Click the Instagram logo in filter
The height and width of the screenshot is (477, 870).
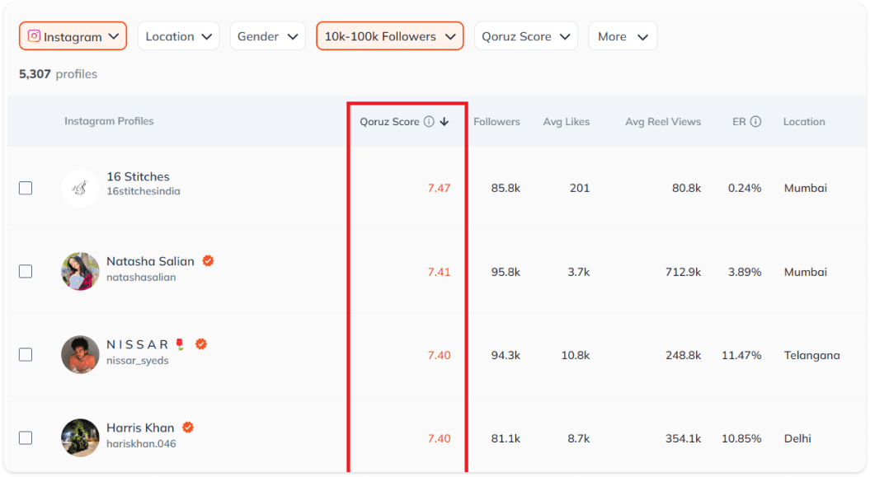tap(35, 36)
